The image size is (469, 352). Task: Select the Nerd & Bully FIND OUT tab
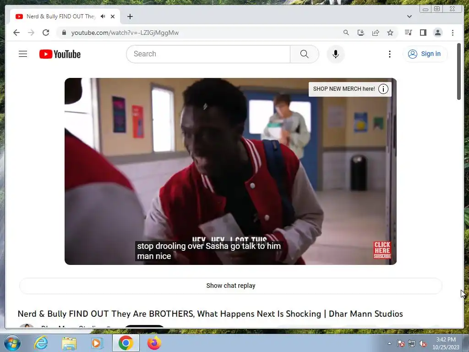point(60,16)
